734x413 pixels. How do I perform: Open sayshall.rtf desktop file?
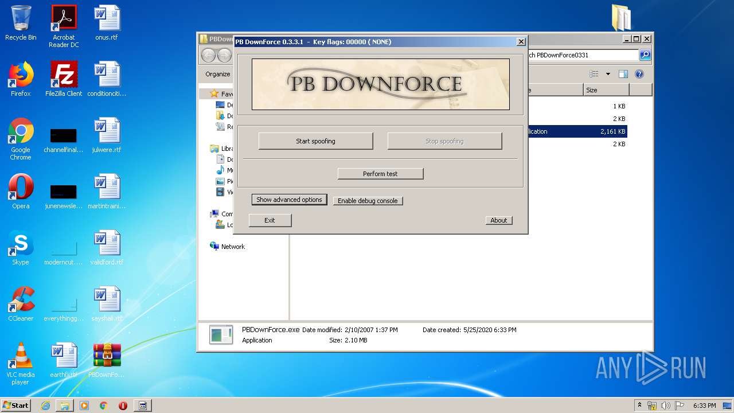tap(107, 304)
